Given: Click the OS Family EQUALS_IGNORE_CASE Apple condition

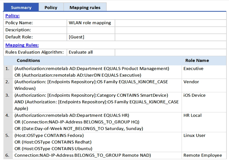Looking at the screenshot, I should (x=96, y=105).
